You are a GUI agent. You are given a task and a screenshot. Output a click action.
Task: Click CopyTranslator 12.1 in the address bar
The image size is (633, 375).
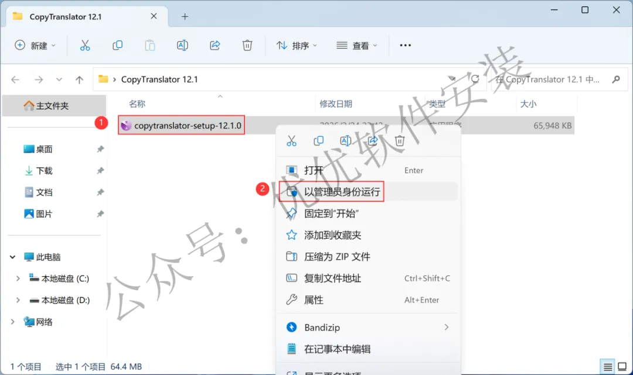159,80
